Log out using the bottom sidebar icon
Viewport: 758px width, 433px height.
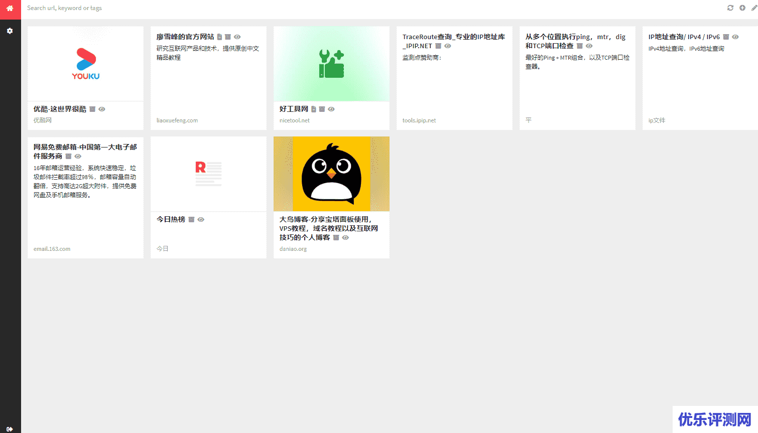coord(10,429)
